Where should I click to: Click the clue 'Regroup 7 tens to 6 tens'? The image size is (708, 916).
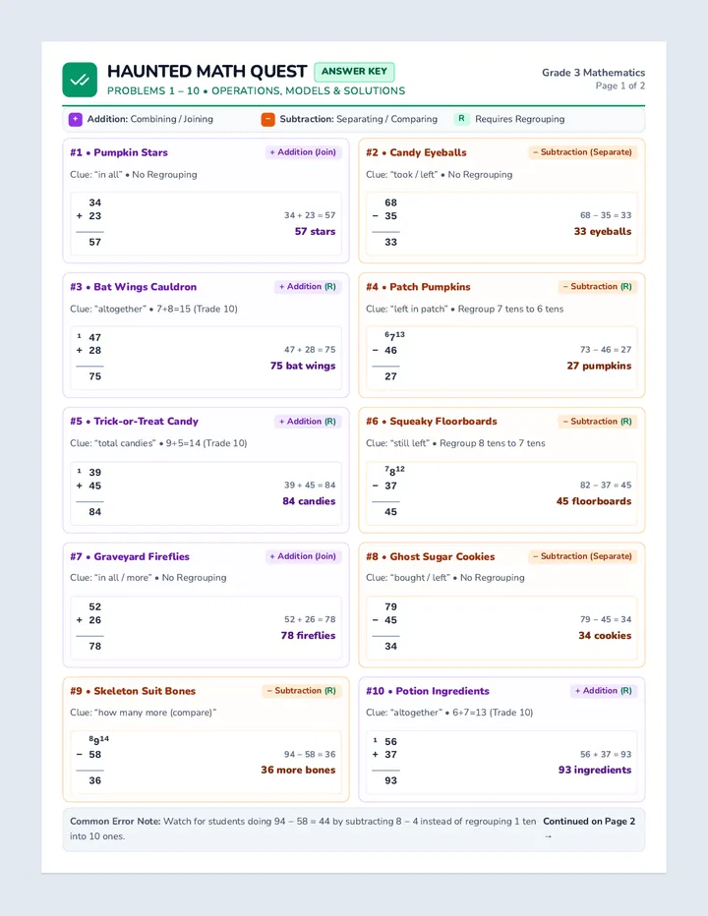pos(510,309)
